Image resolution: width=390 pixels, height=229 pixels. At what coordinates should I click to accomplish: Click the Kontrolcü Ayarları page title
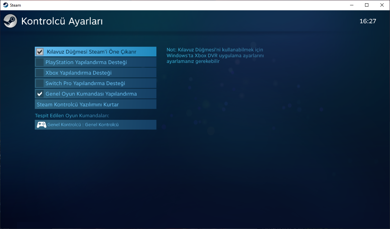tap(62, 21)
